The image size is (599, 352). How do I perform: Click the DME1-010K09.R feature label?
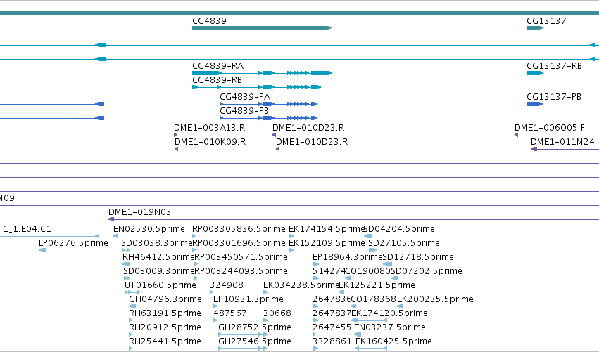[210, 142]
